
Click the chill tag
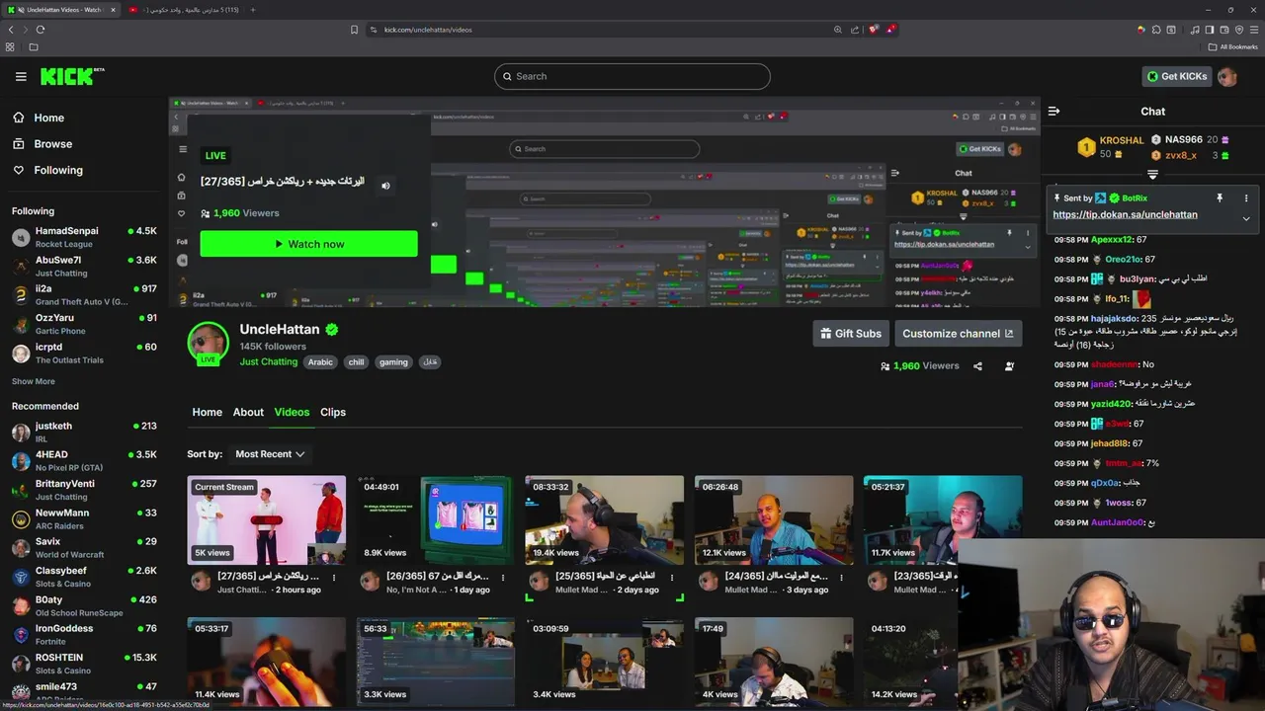click(356, 362)
